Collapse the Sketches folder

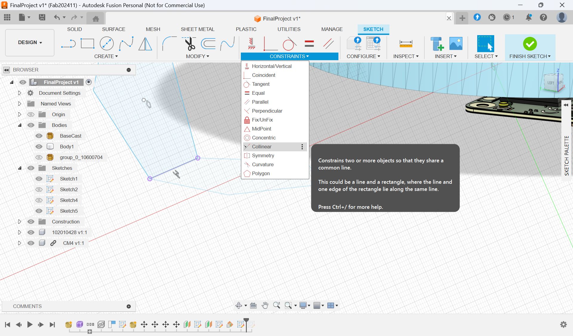point(20,168)
